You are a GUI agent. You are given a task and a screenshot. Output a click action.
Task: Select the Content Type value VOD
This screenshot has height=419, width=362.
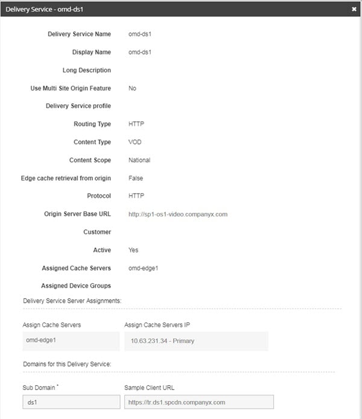click(x=135, y=142)
